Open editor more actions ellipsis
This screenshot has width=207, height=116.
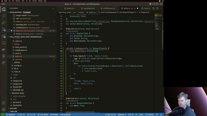pyautogui.click(x=161, y=8)
